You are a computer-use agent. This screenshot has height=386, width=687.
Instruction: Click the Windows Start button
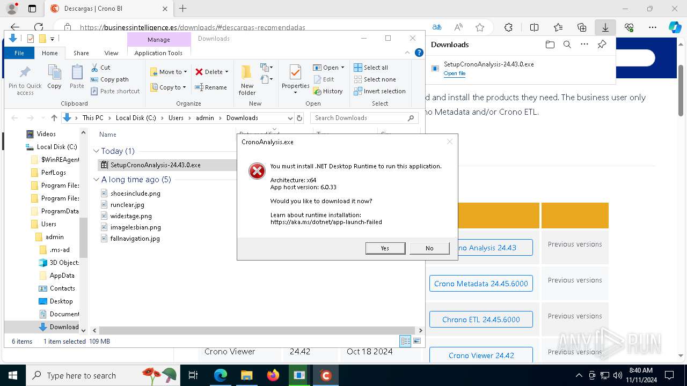pos(12,375)
